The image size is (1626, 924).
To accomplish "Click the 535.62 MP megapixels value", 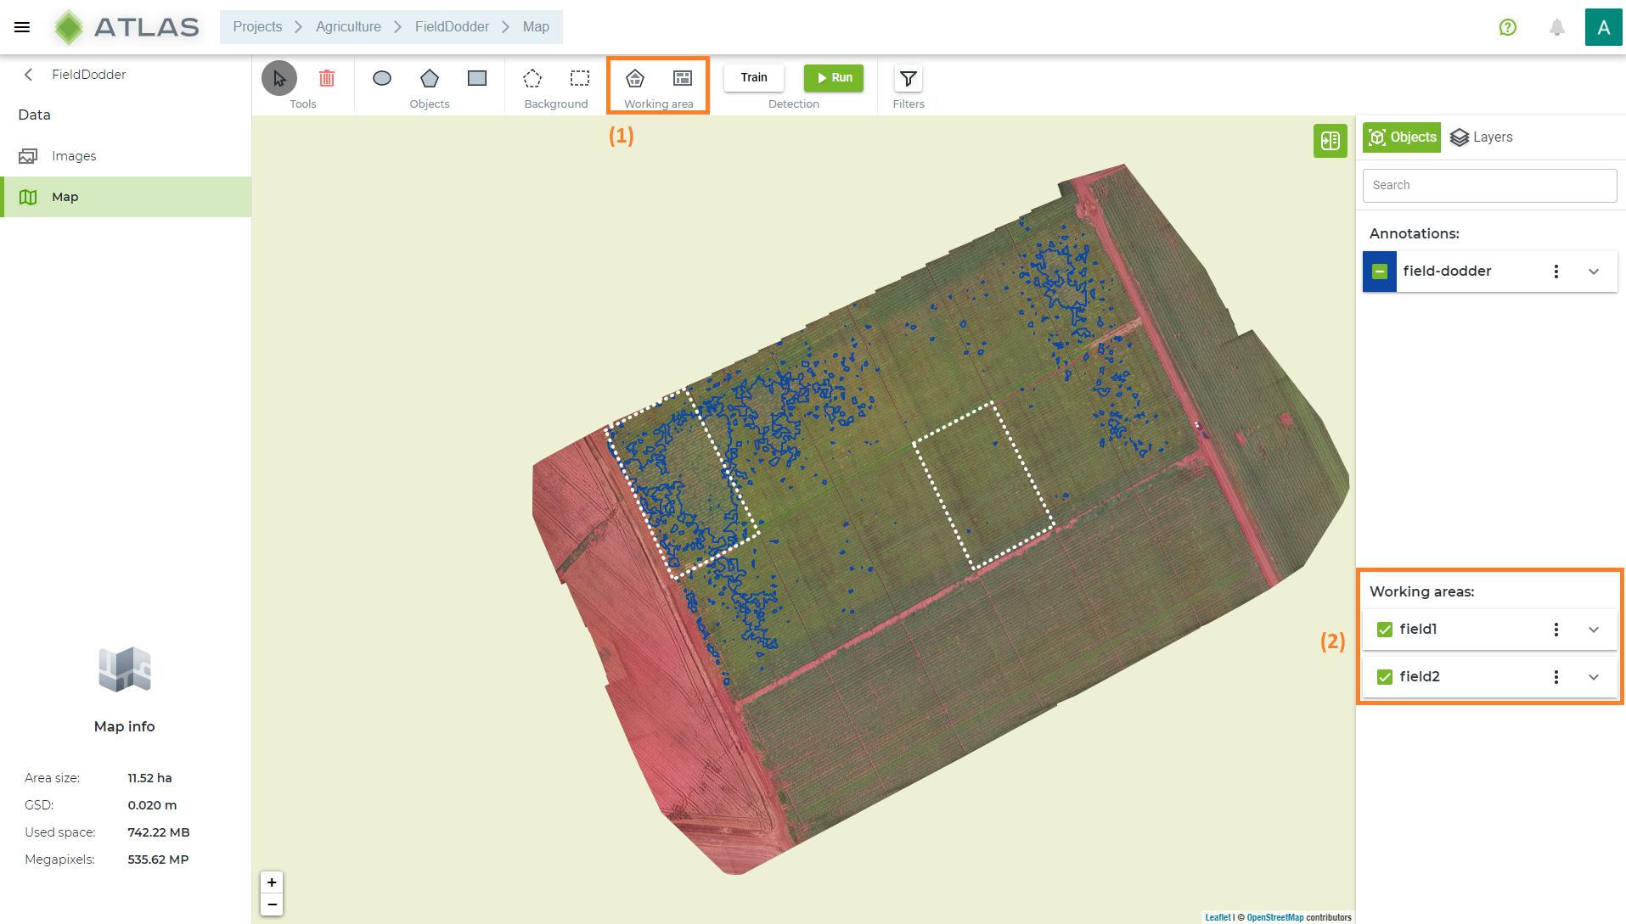I will (x=158, y=860).
